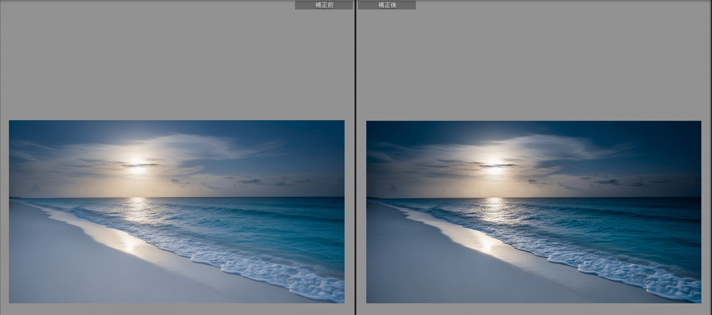This screenshot has width=712, height=315.
Task: Click the vertical divider between the panes
Action: (355, 157)
